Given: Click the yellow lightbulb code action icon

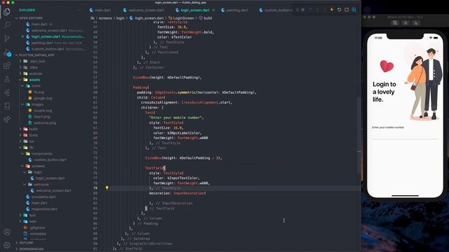Looking at the screenshot, I should coord(107,188).
